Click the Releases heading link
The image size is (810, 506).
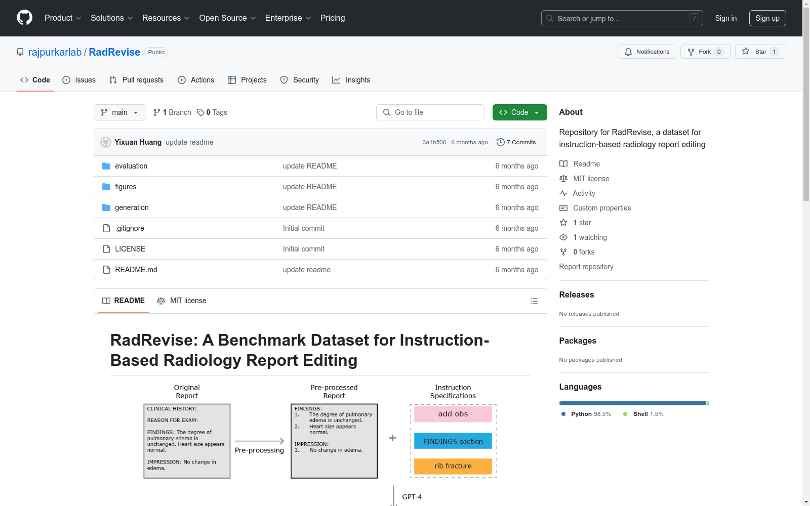tap(577, 294)
